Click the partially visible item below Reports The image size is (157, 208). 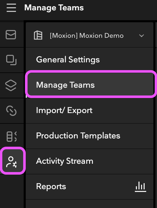pyautogui.click(x=90, y=204)
